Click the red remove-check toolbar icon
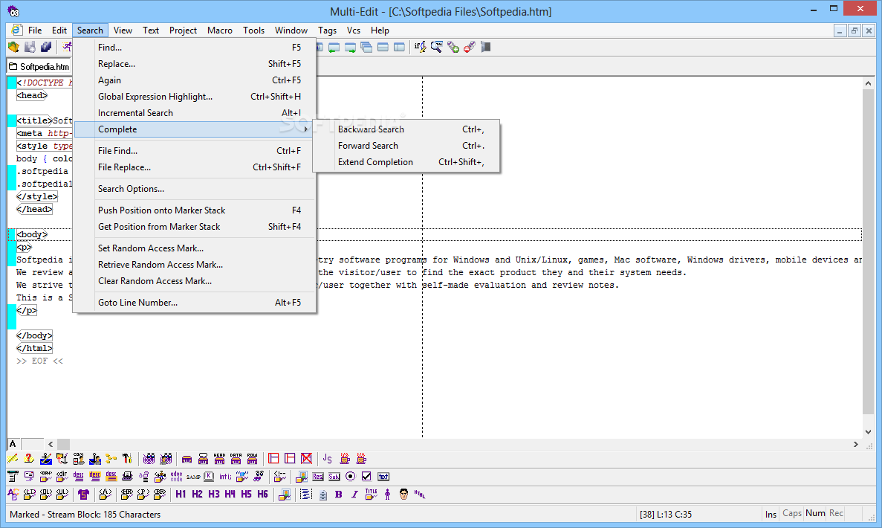Image resolution: width=882 pixels, height=528 pixels. coord(469,48)
